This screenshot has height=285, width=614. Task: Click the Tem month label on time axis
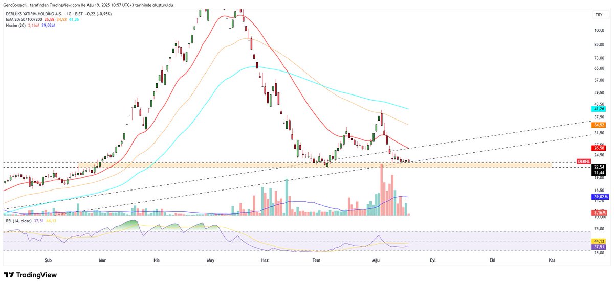coord(317,260)
